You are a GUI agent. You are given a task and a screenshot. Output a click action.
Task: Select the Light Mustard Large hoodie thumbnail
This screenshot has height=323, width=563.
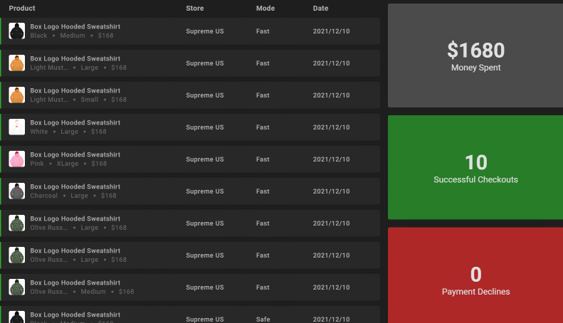click(x=17, y=63)
